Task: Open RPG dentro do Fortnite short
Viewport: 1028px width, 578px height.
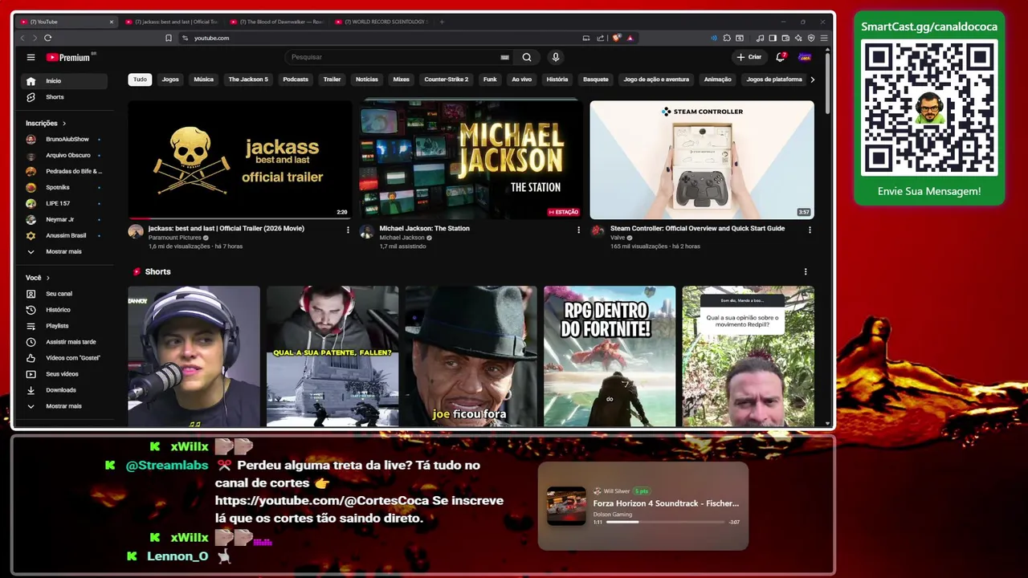Action: coord(610,356)
